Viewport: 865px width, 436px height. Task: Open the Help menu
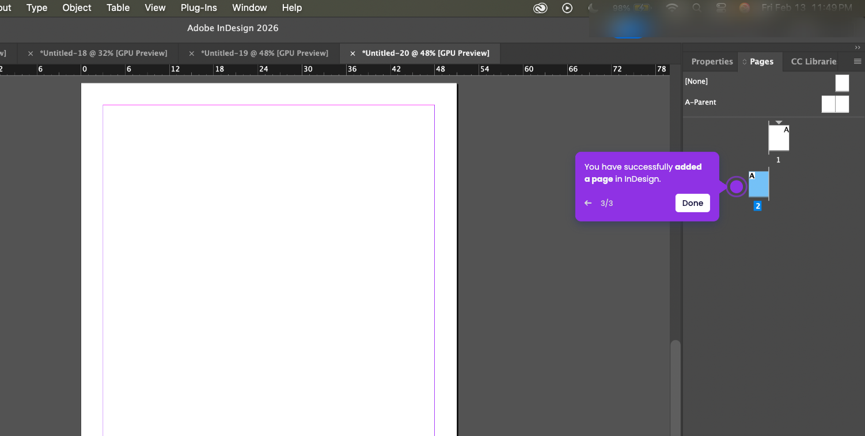(292, 7)
